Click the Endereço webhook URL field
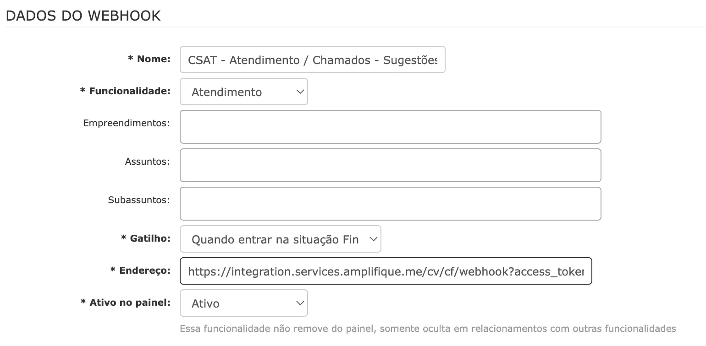 386,271
